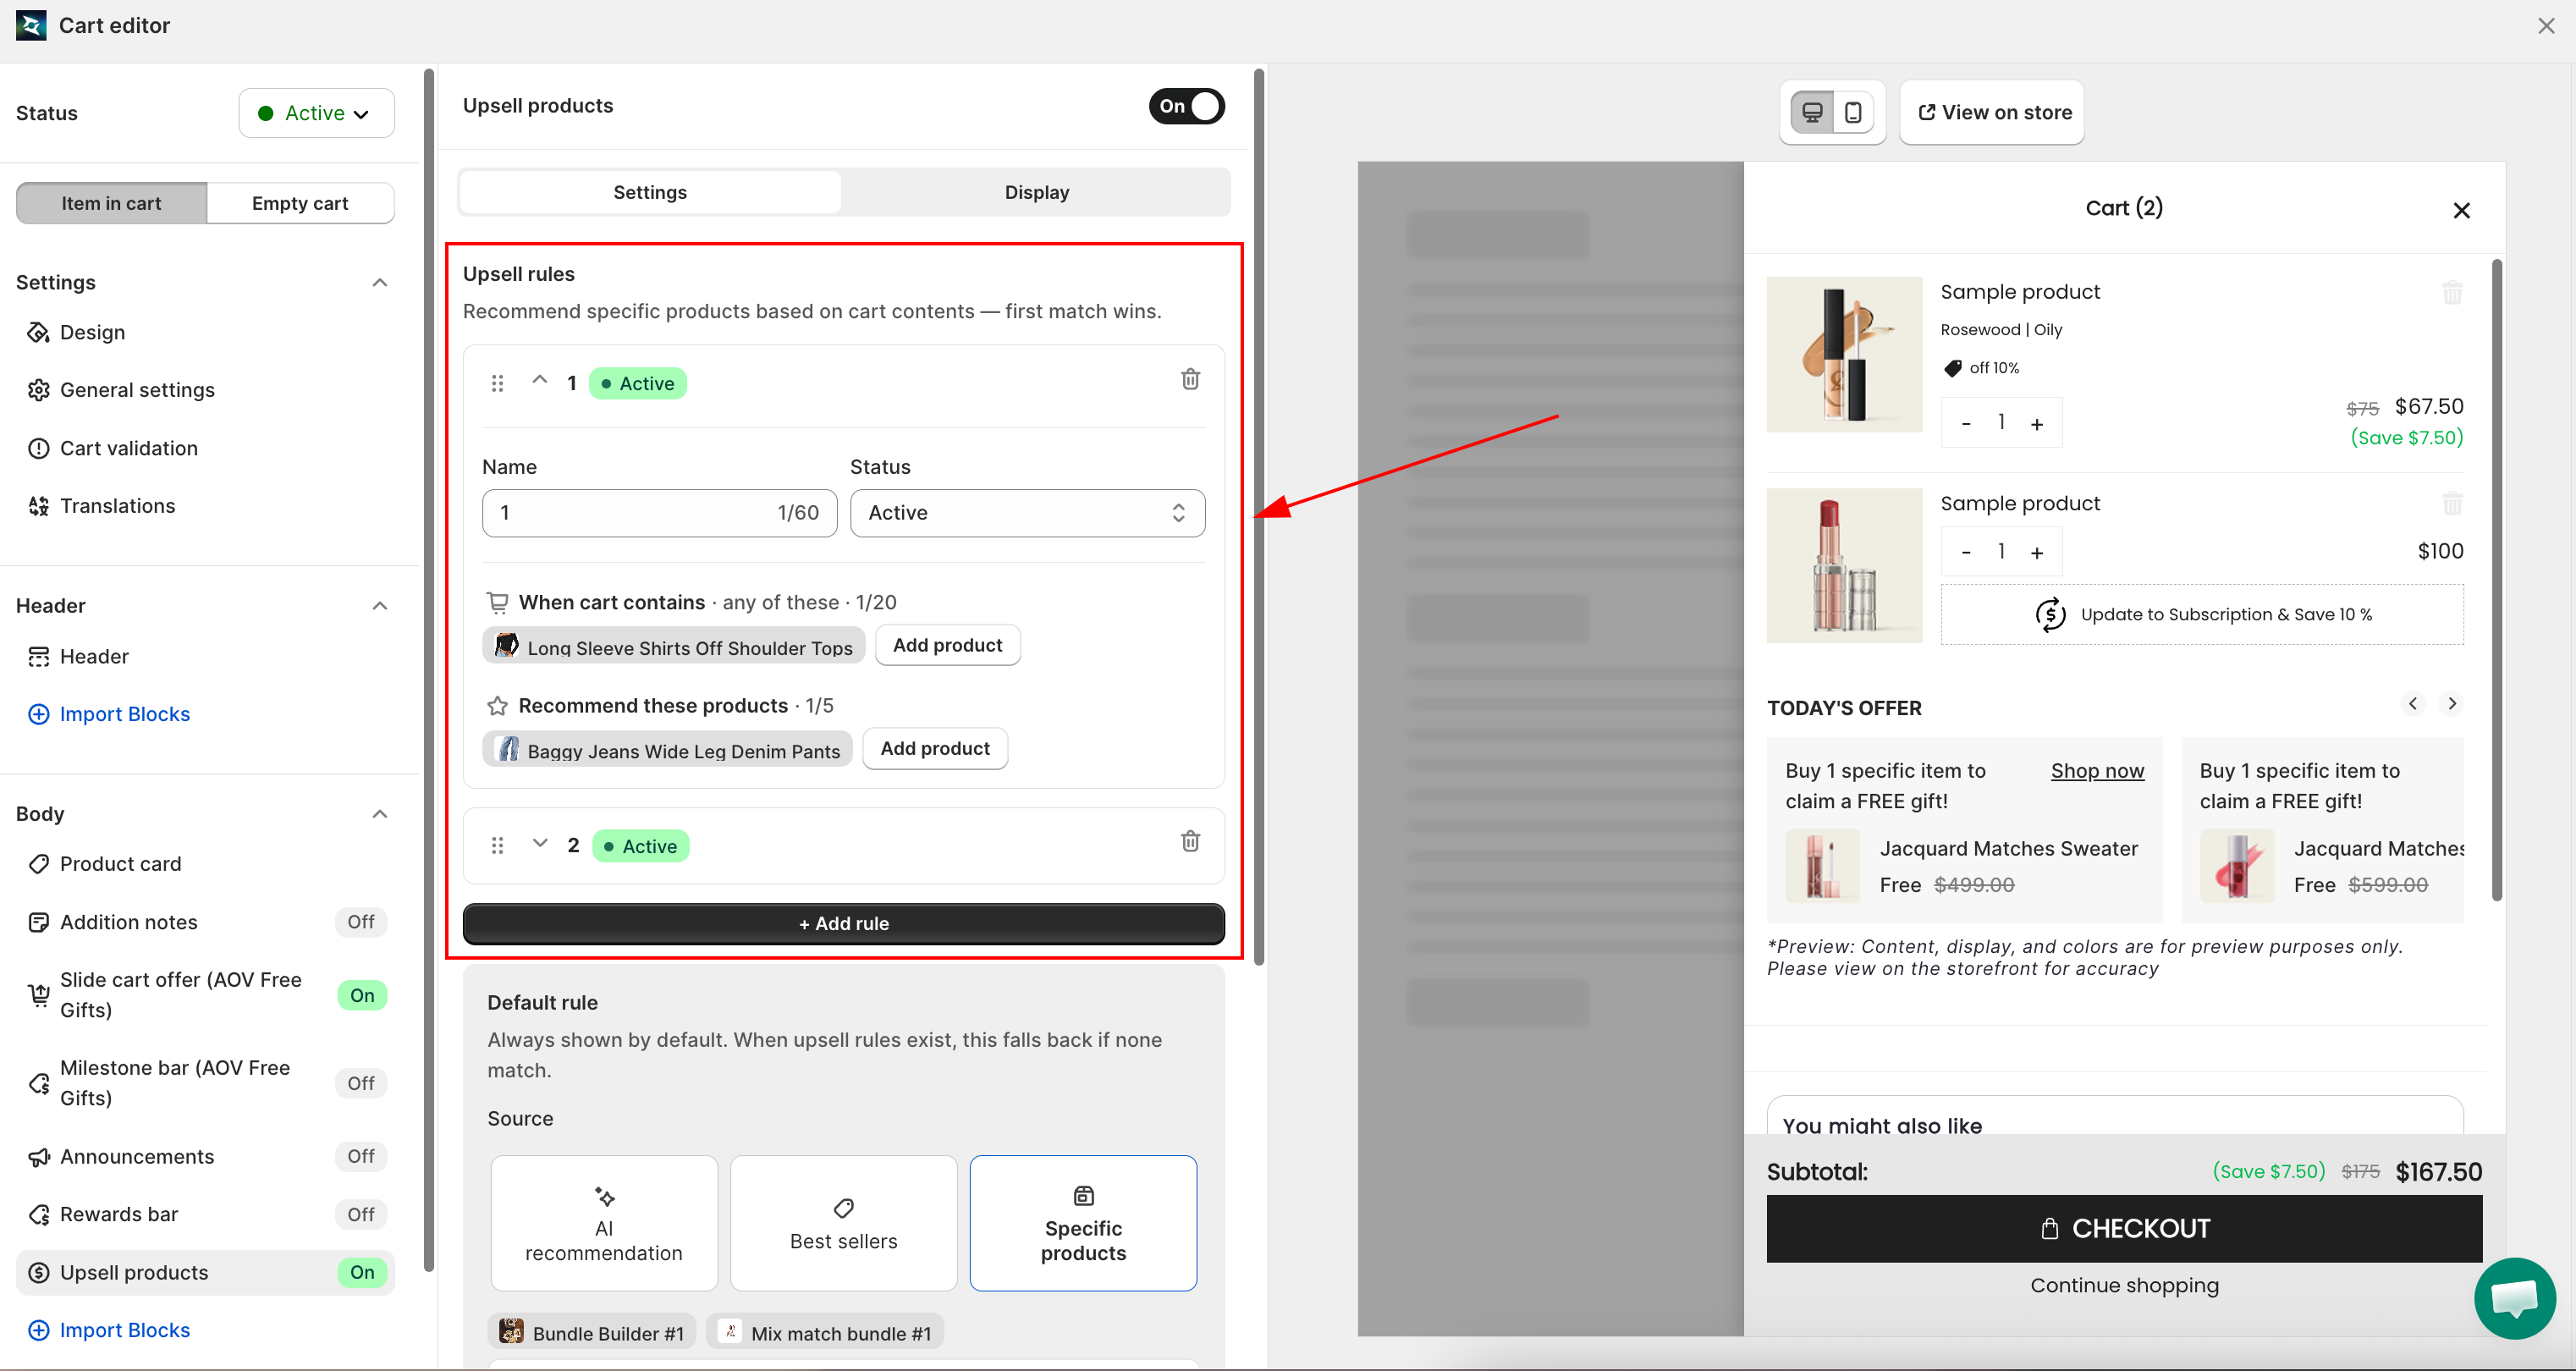
Task: Collapse the Header sidebar section
Action: 380,606
